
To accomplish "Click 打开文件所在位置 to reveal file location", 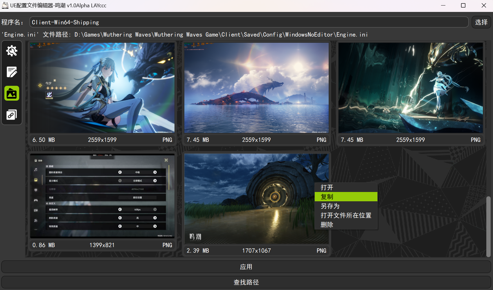I will click(x=345, y=215).
